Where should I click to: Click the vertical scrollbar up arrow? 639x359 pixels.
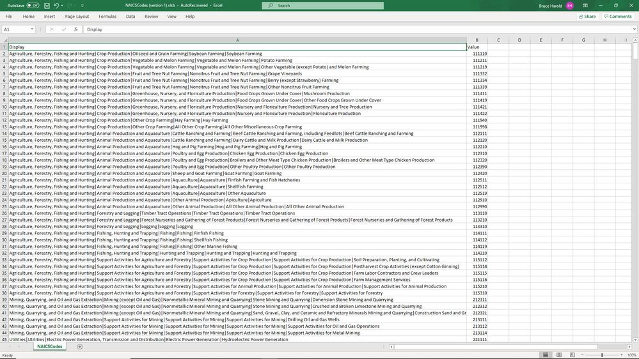point(635,40)
